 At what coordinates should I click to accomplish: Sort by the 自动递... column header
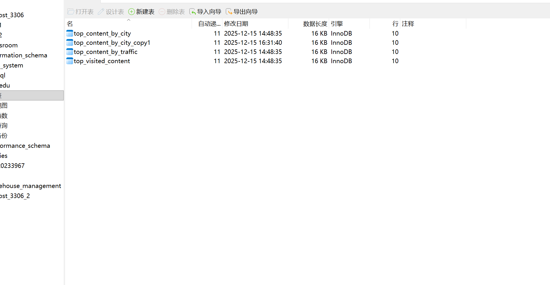[207, 24]
